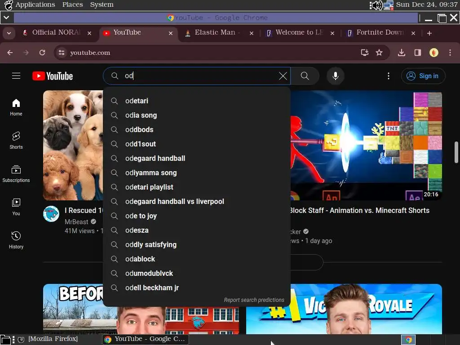460x345 pixels.
Task: Click the YouTube logo
Action: click(x=53, y=76)
